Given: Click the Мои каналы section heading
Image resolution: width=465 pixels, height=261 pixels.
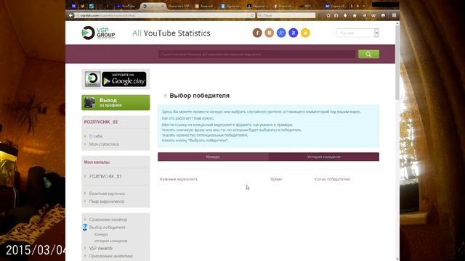Looking at the screenshot, I should click(97, 162).
